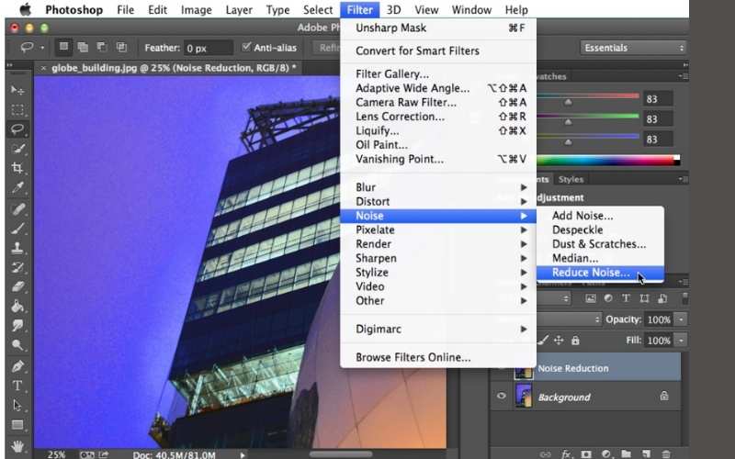
Task: Expand the Sharpen submenu
Action: coord(438,258)
